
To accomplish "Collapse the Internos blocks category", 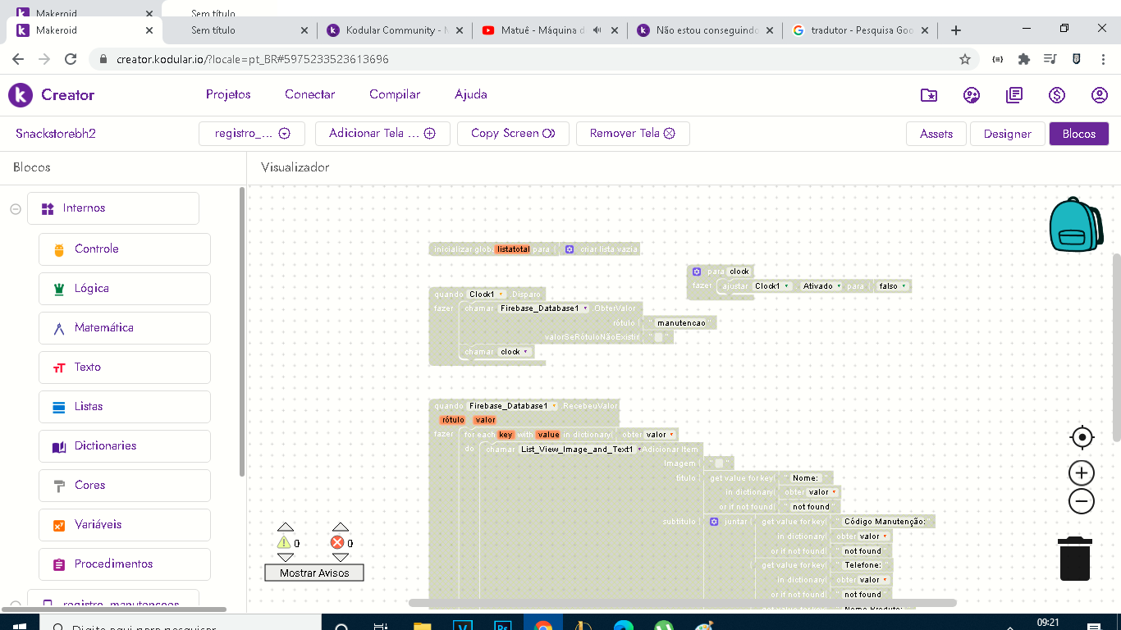I will pos(14,208).
